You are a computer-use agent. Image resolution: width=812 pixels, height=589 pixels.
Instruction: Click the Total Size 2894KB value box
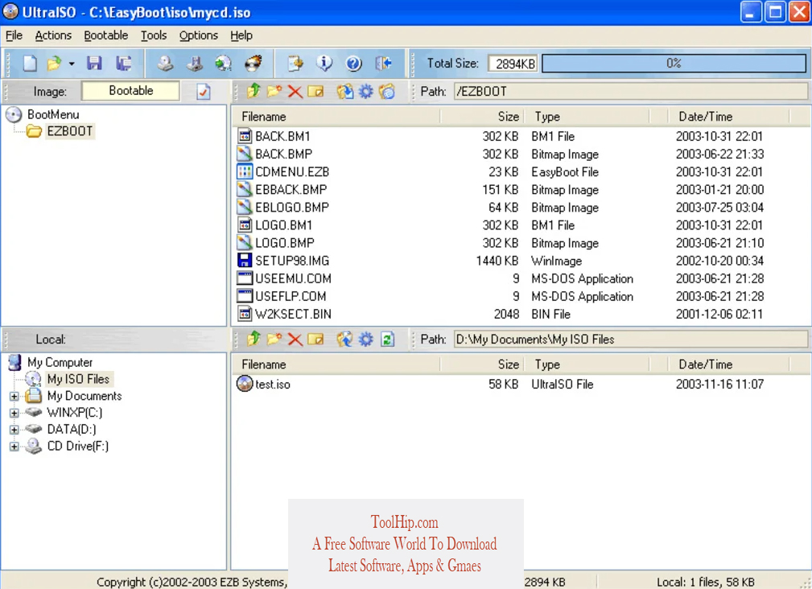coord(513,64)
